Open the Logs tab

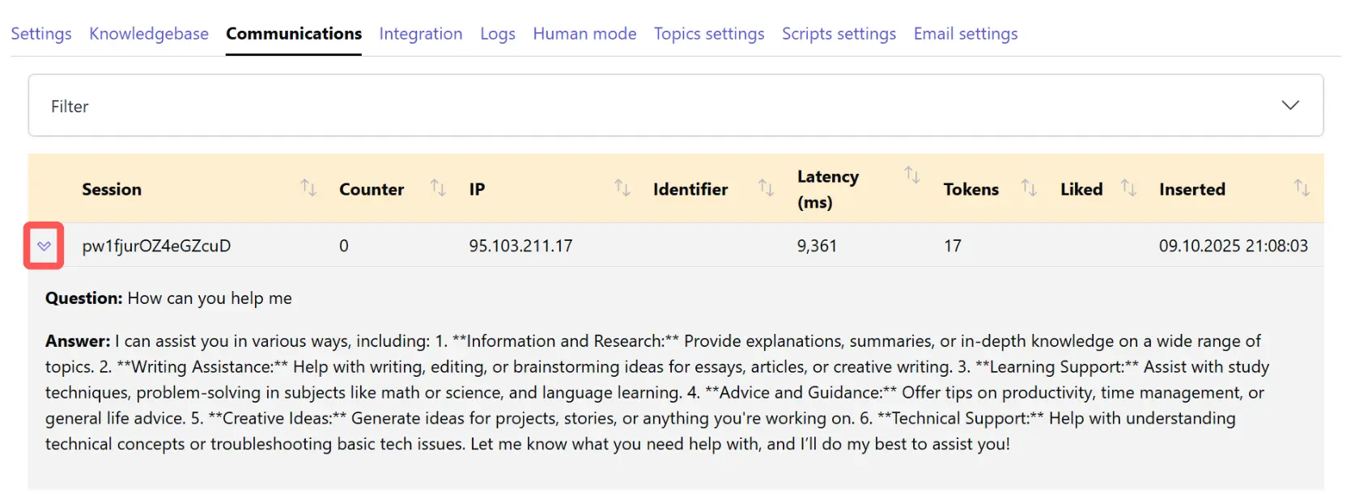pyautogui.click(x=498, y=34)
